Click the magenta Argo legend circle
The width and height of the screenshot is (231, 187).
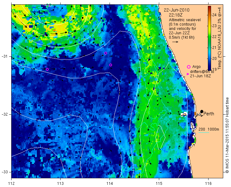pyautogui.click(x=189, y=67)
